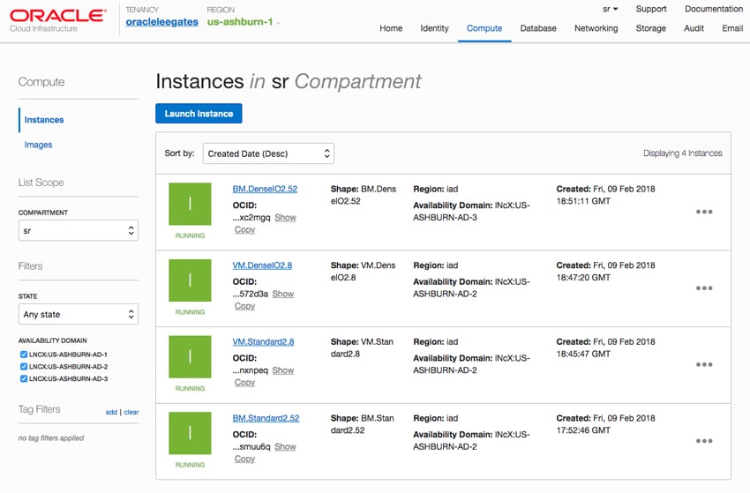
Task: Uncheck the US-ASHBURN-AD-1 availability domain
Action: click(x=24, y=355)
